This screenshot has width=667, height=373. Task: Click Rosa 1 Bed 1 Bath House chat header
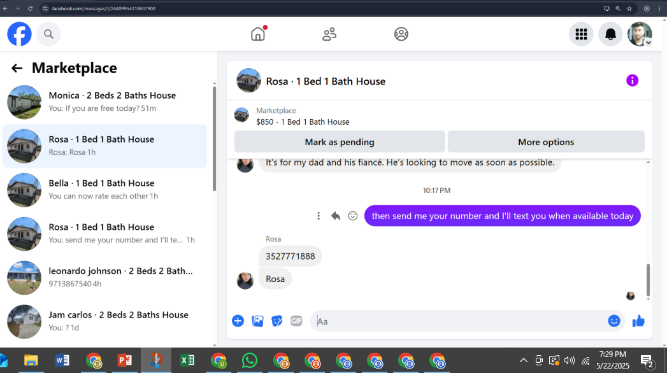(326, 81)
